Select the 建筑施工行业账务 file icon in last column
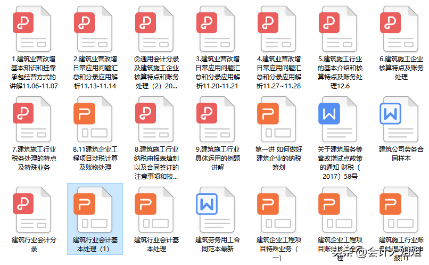 (x=400, y=210)
